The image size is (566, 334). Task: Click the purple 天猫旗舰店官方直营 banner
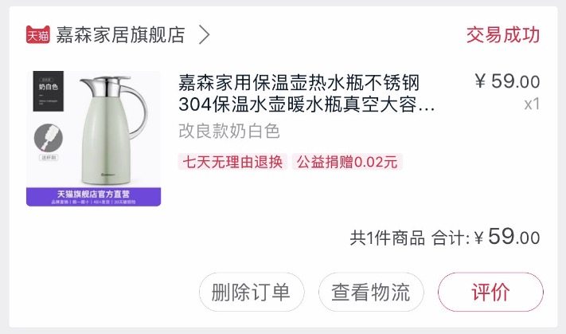pos(93,197)
